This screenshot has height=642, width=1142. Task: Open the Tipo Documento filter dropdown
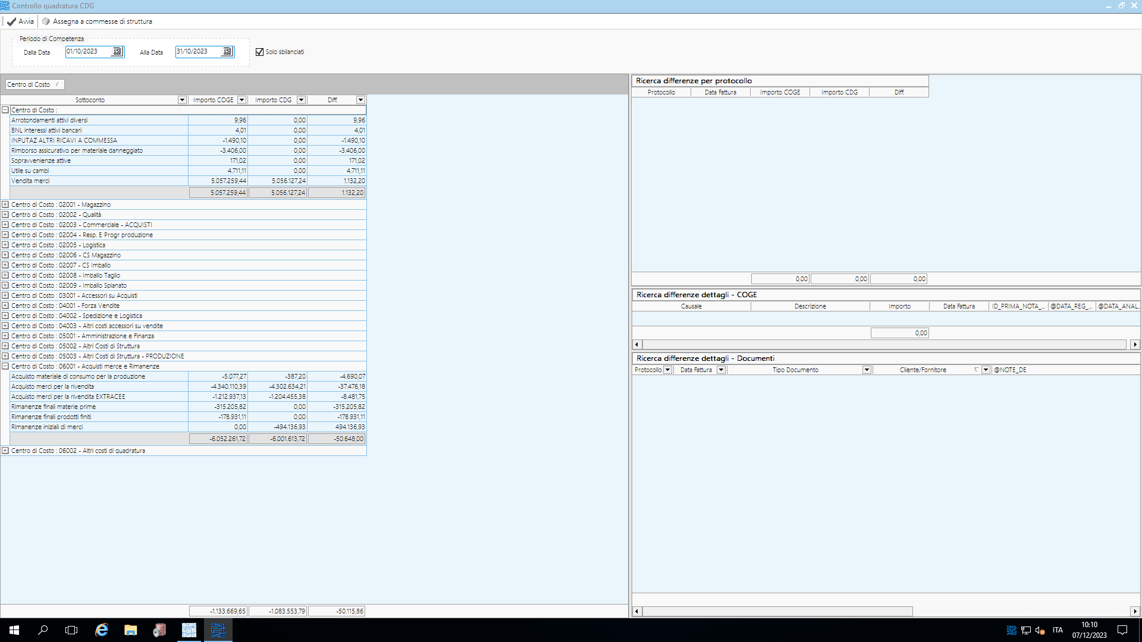(x=867, y=370)
